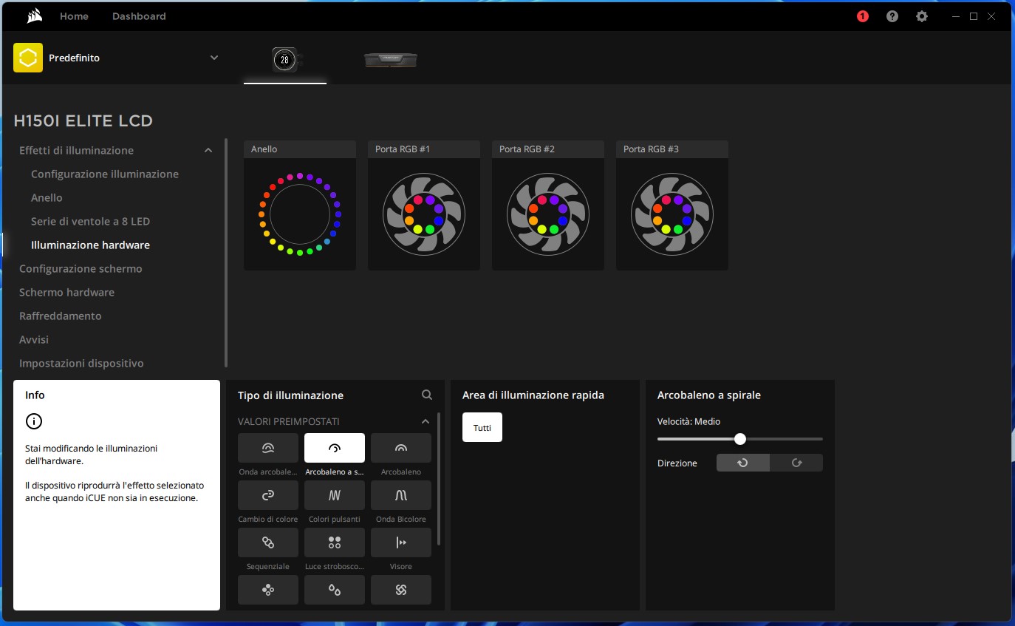Click the four-dots cluster effect icon
The height and width of the screenshot is (626, 1015).
pos(268,590)
